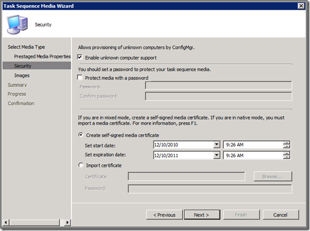Decrease expiration time using down spinner
Screen dimensions: 310x231
point(286,157)
